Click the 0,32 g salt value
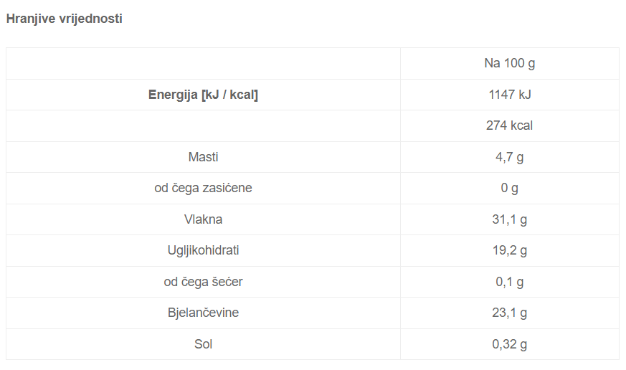The width and height of the screenshot is (626, 370). coord(509,344)
